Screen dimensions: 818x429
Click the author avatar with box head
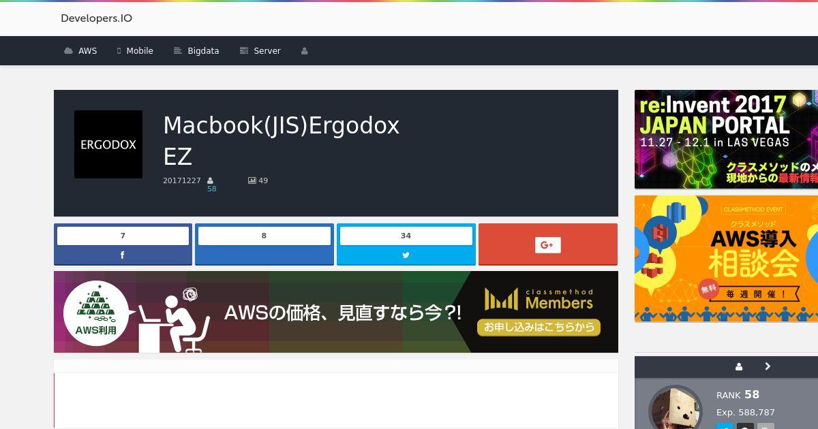(x=675, y=409)
